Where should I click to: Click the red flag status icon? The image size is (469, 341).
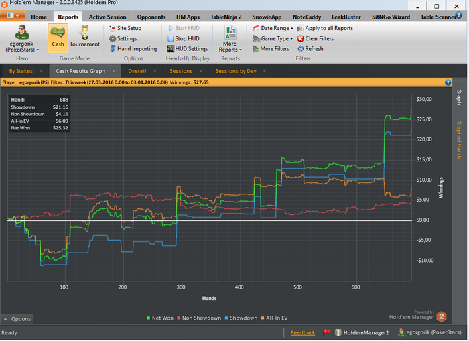pyautogui.click(x=326, y=332)
